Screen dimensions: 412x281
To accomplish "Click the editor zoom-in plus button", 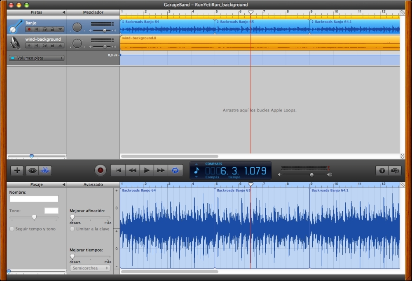I will (117, 191).
